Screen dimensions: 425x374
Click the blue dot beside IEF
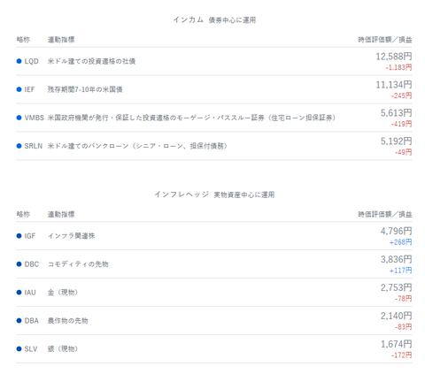tap(19, 89)
